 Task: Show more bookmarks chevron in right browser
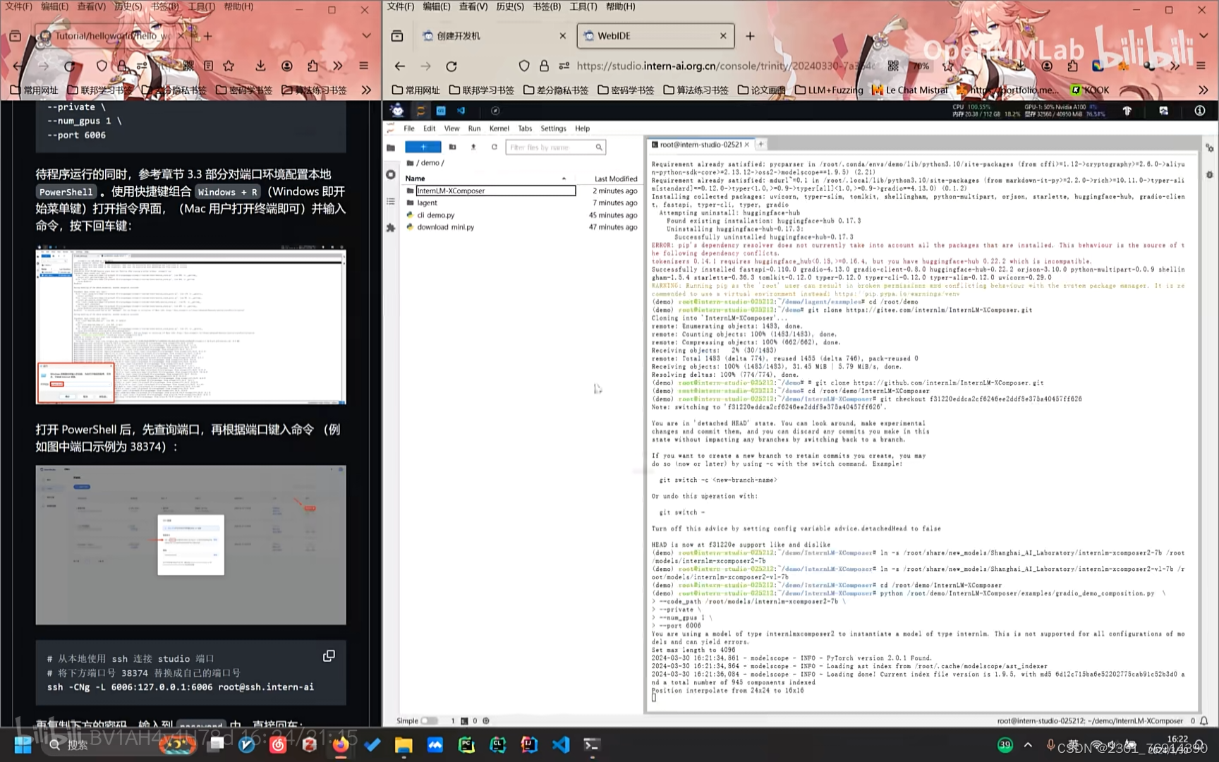click(1203, 90)
